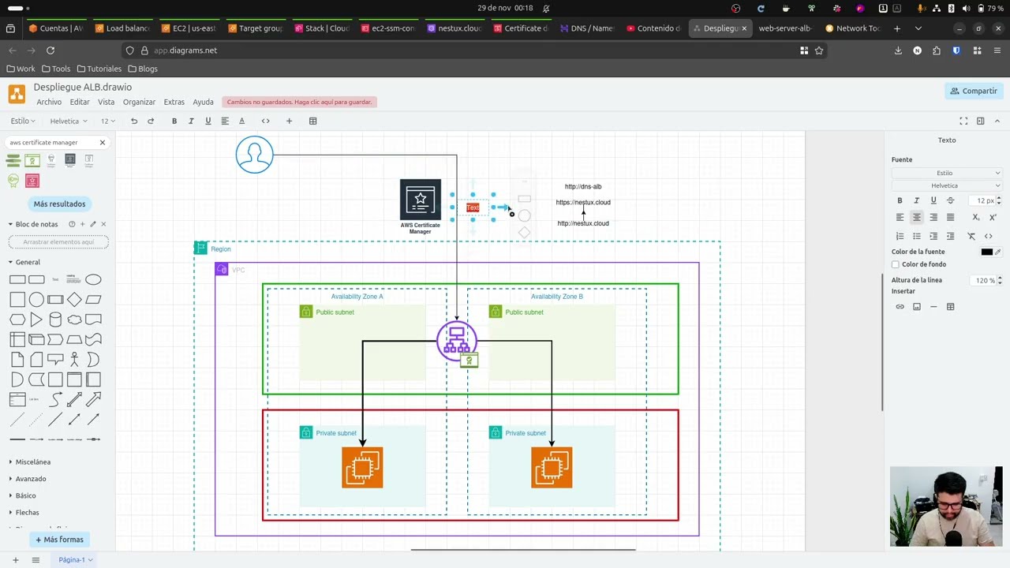Open the Archivo menu
Image resolution: width=1010 pixels, height=568 pixels.
tap(49, 102)
